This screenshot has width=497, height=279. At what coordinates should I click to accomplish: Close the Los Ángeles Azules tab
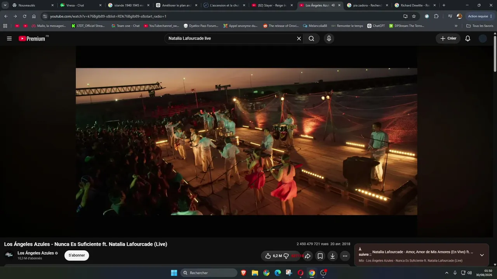tap(339, 5)
